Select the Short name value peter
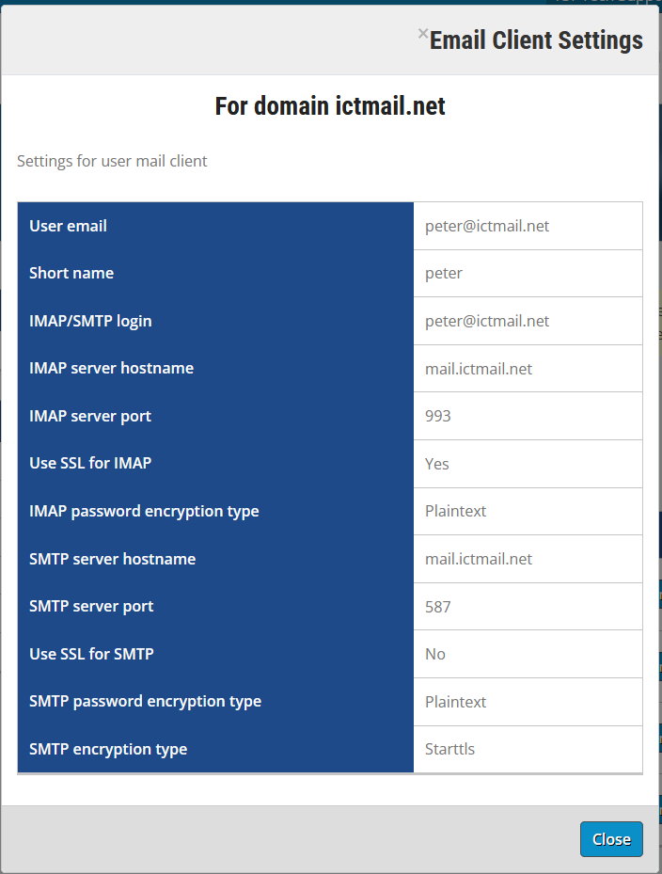 [x=444, y=273]
